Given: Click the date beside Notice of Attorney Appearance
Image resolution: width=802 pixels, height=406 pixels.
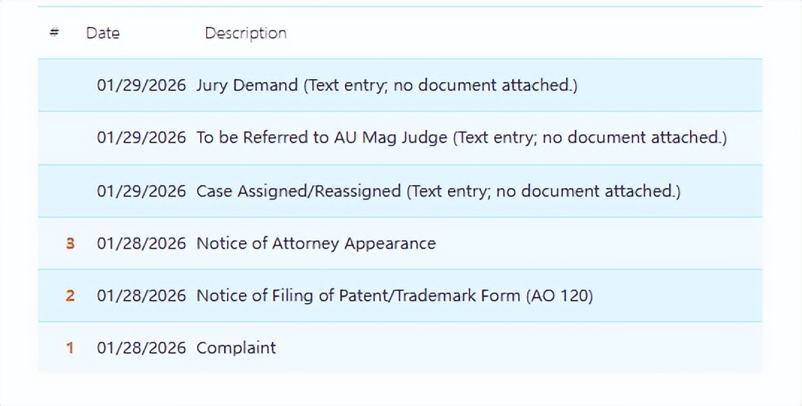Looking at the screenshot, I should pyautogui.click(x=141, y=243).
